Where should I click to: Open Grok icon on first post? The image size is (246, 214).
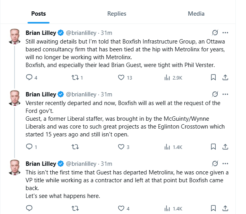coord(215,33)
